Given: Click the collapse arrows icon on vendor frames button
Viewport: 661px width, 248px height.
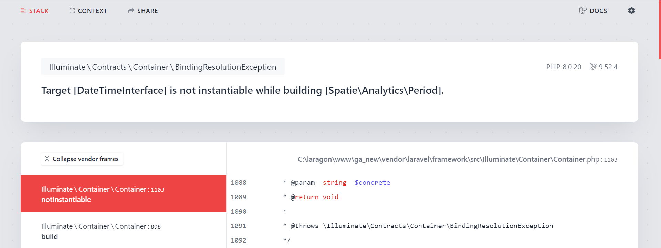Looking at the screenshot, I should 47,159.
